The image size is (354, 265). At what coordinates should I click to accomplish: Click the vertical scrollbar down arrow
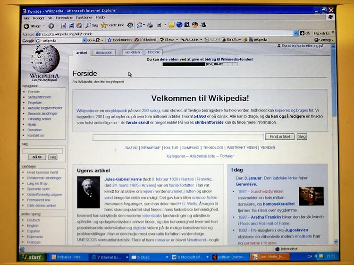tap(336, 241)
